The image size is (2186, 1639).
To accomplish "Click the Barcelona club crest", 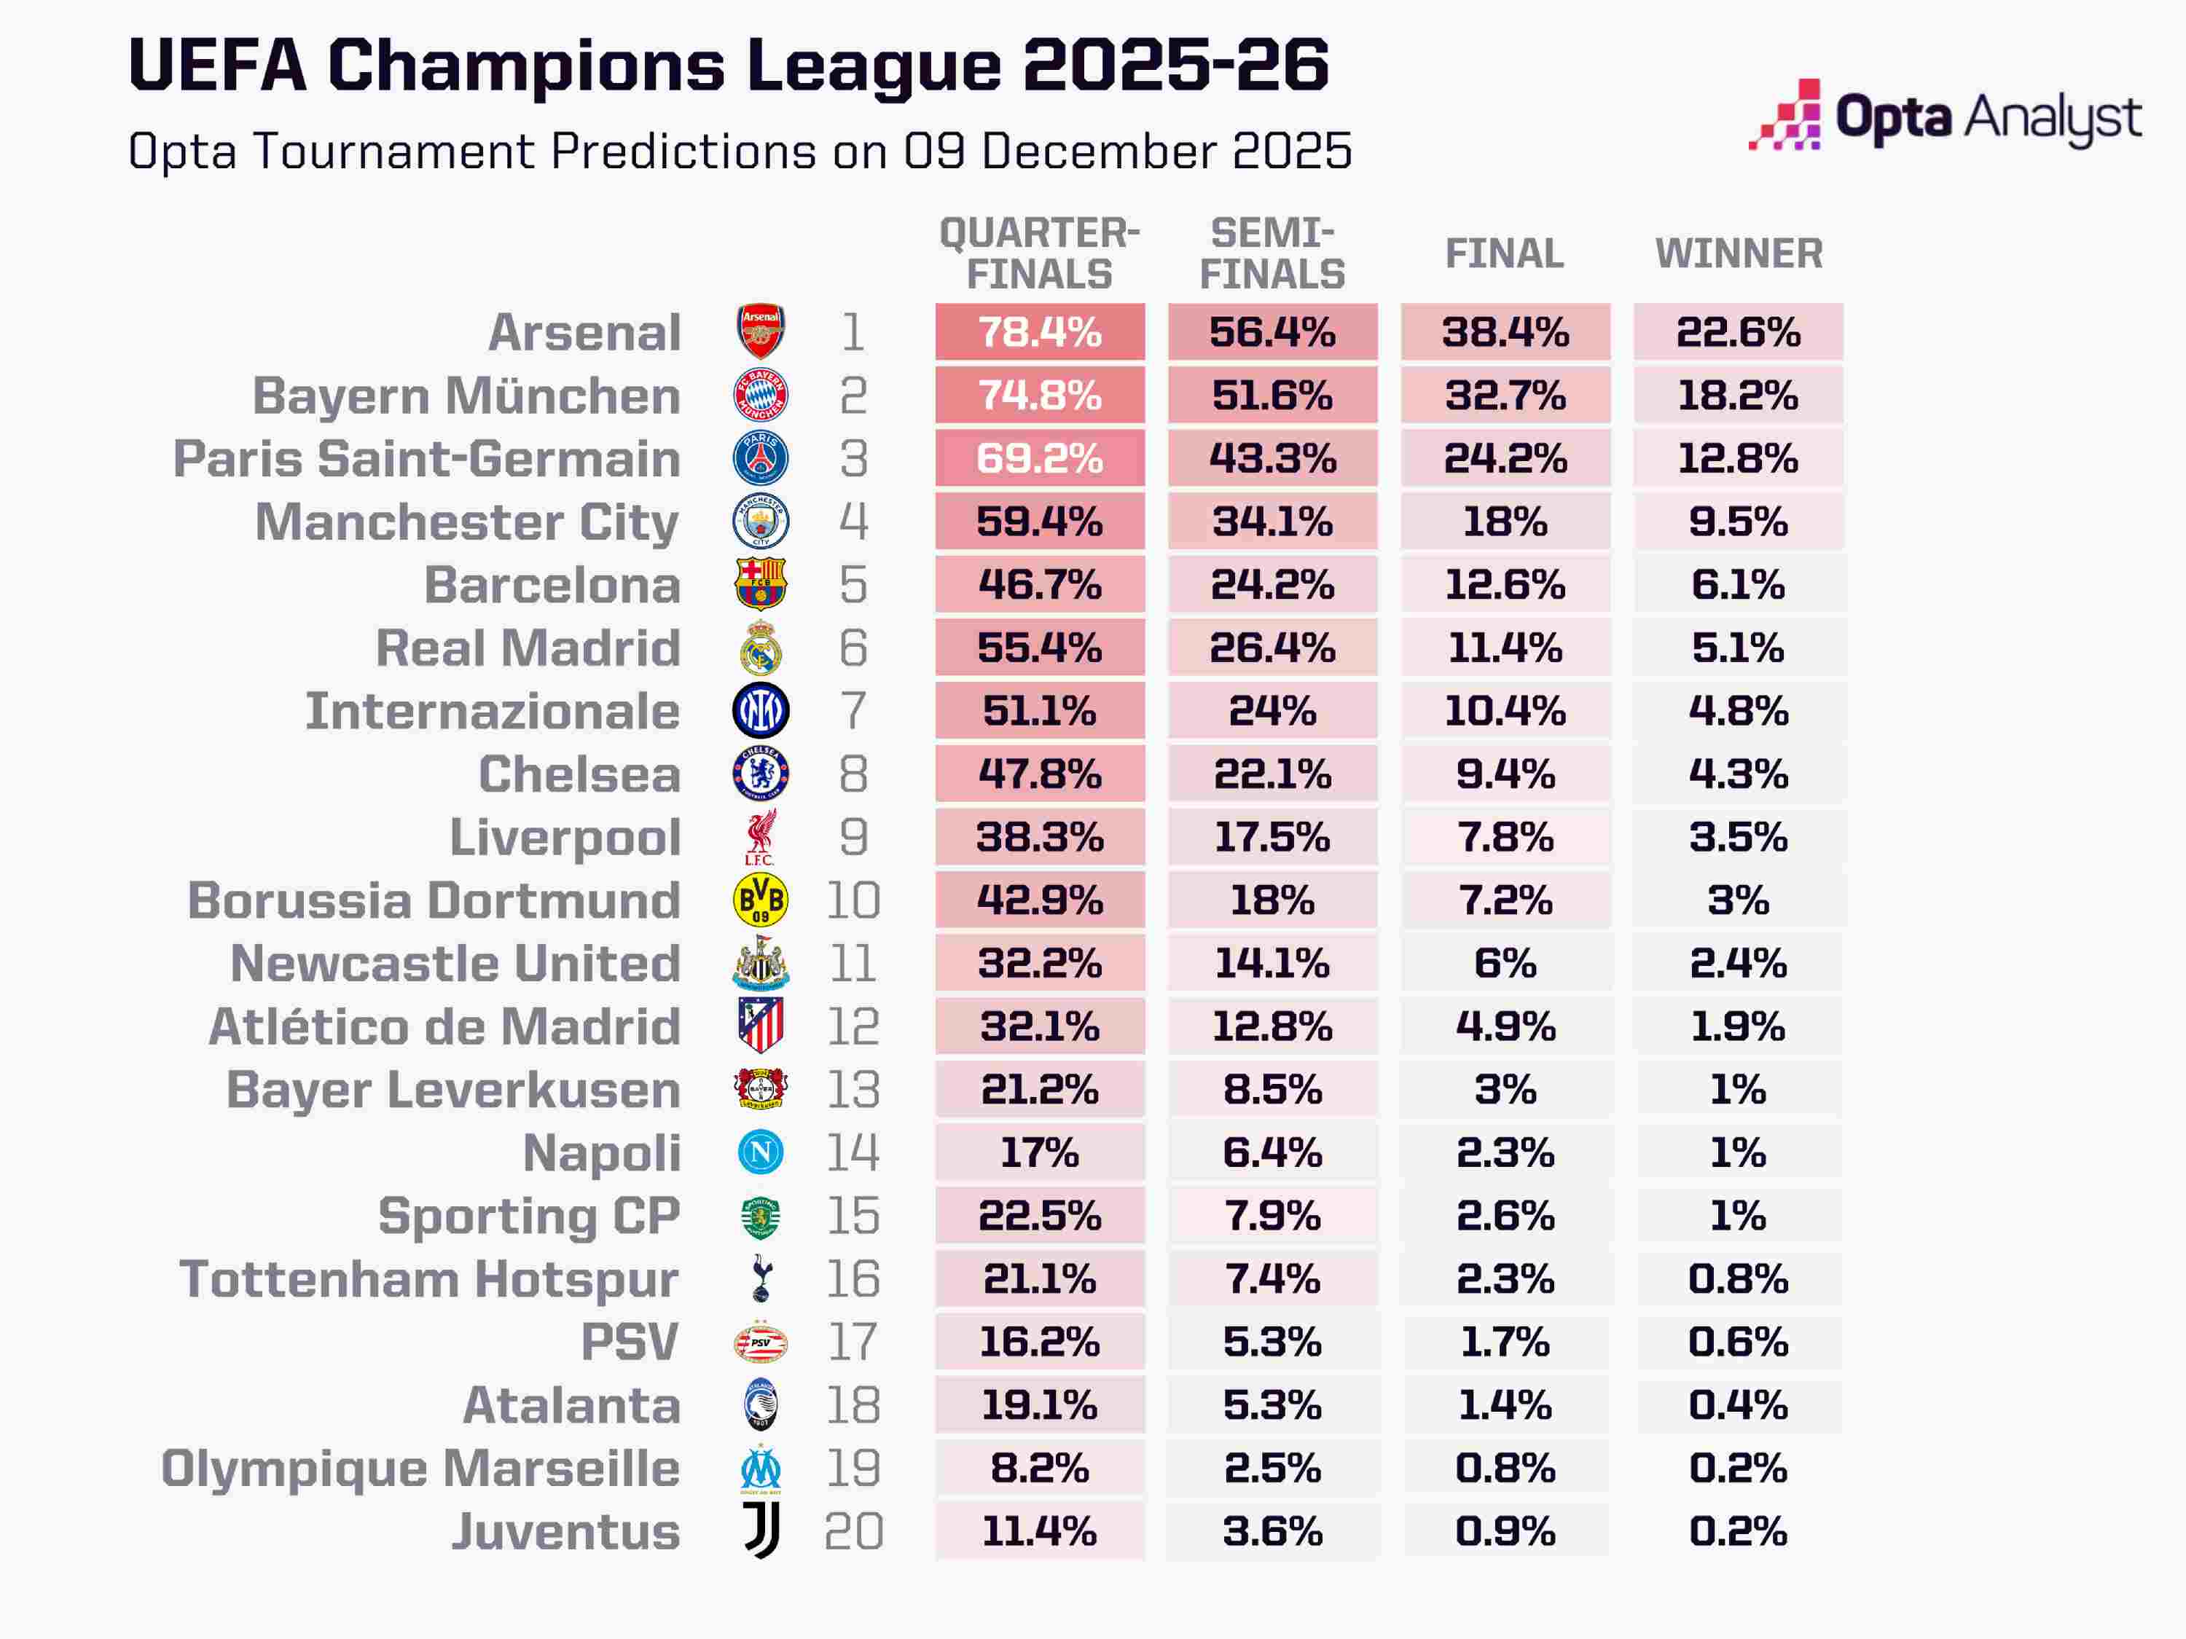I will pos(760,584).
